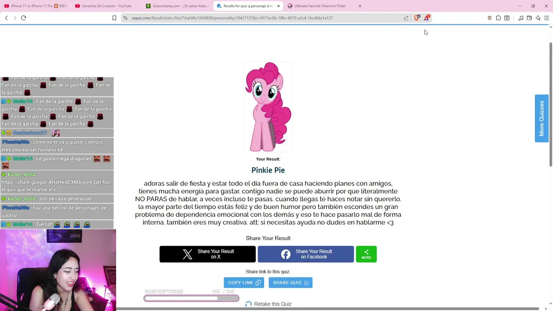
Task: Close the quiz results tab
Action: [x=278, y=6]
